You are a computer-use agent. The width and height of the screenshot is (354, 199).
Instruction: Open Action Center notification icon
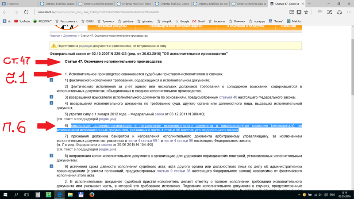click(x=326, y=195)
